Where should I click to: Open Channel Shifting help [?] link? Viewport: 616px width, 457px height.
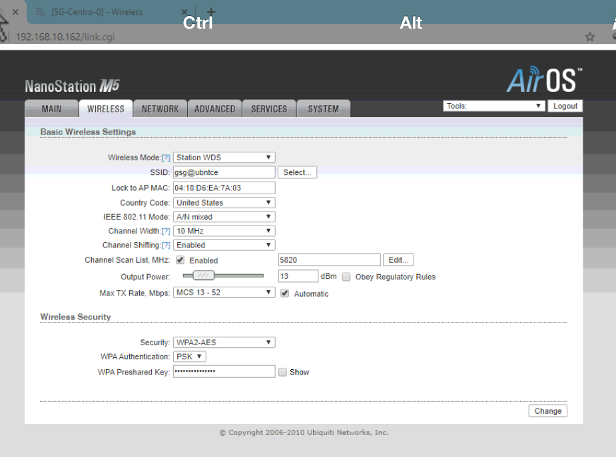tap(166, 245)
